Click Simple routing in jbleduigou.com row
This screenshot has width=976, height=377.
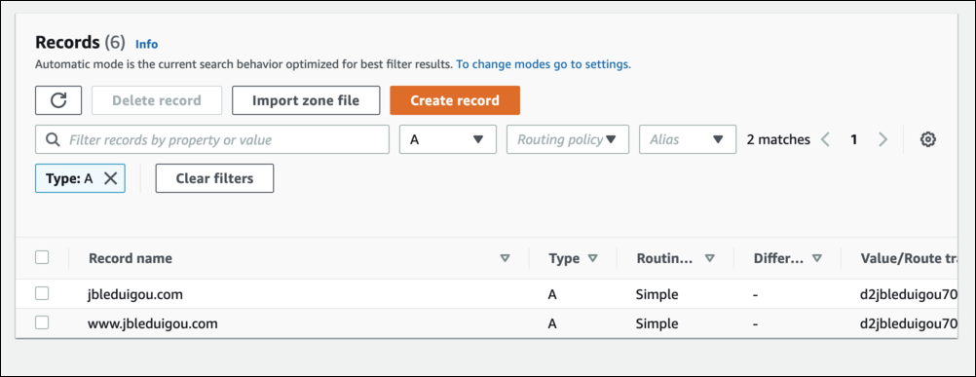[657, 294]
